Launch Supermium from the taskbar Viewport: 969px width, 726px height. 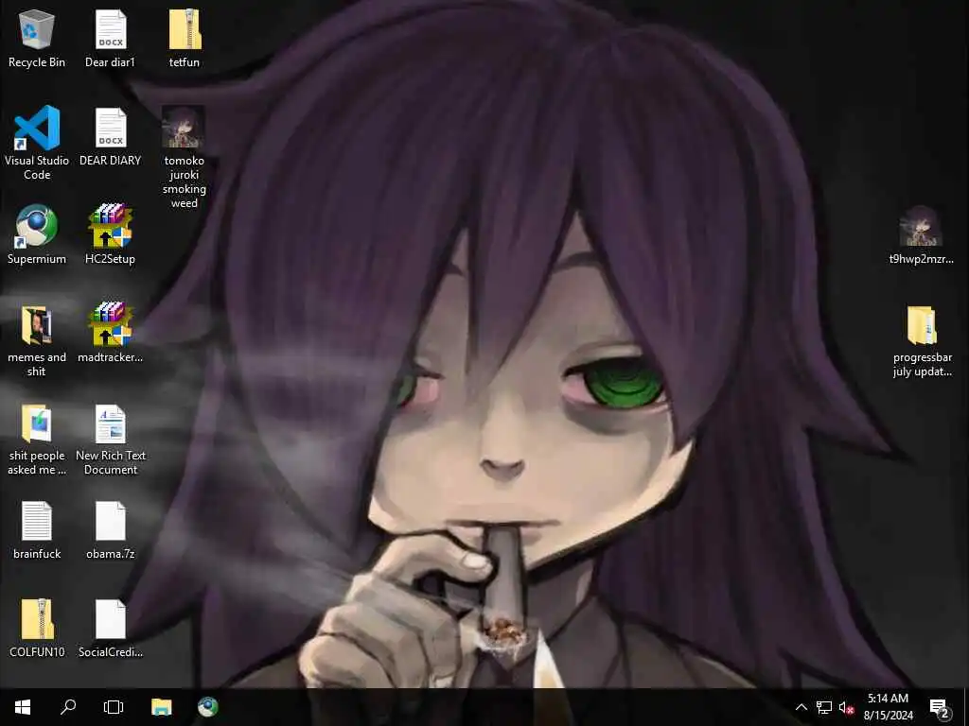(207, 707)
